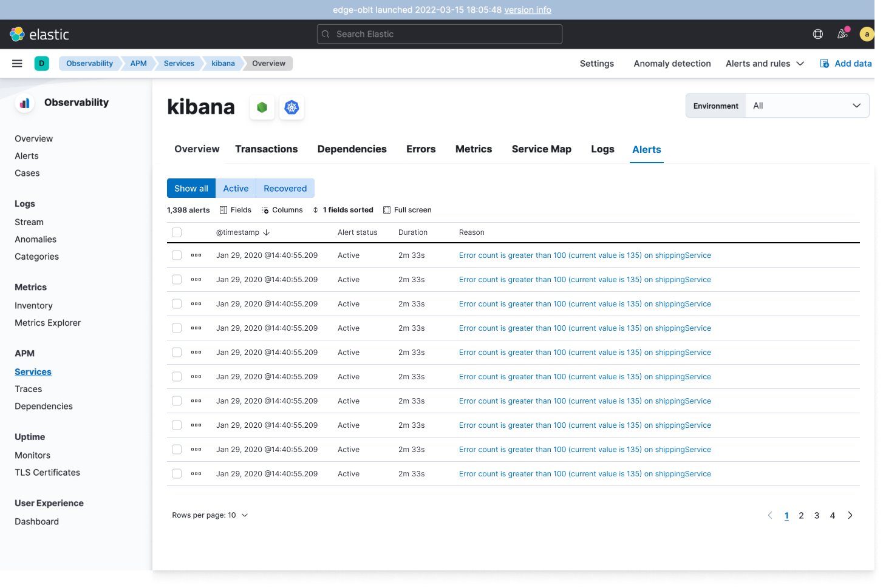
Task: Switch to the Service Map tab
Action: 542,149
